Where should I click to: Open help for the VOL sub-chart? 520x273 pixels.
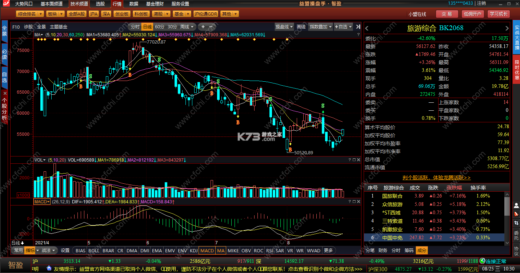click(x=350, y=160)
